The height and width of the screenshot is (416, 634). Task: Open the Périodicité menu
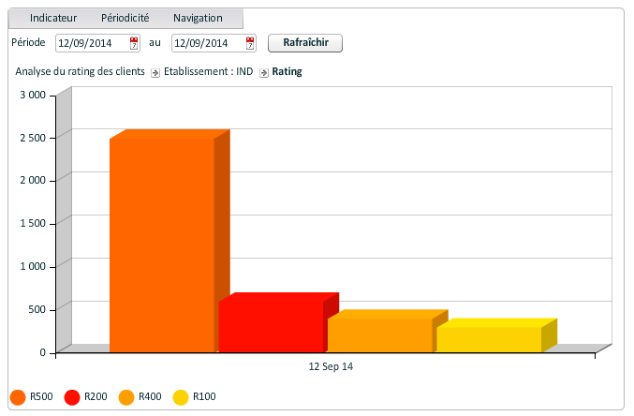pyautogui.click(x=125, y=18)
